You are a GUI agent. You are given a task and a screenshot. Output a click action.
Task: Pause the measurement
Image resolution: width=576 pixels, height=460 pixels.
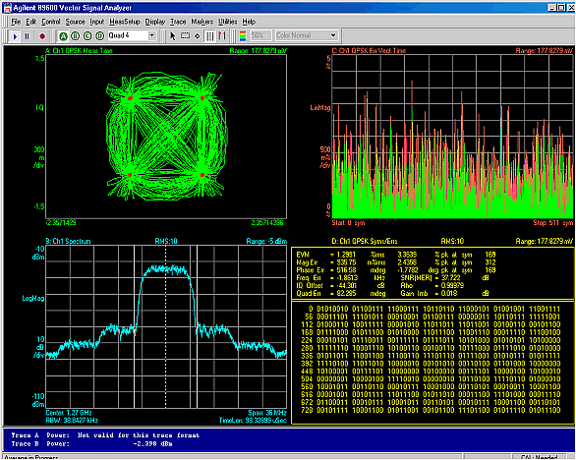(x=27, y=36)
